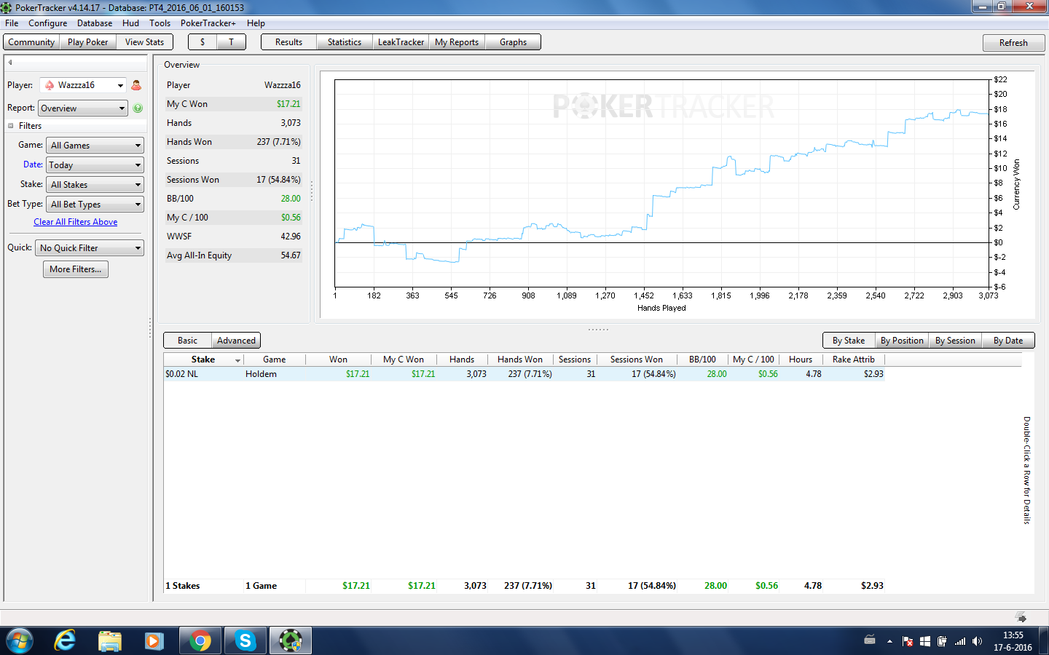Sort by the Won column header
The height and width of the screenshot is (655, 1049).
pos(338,360)
